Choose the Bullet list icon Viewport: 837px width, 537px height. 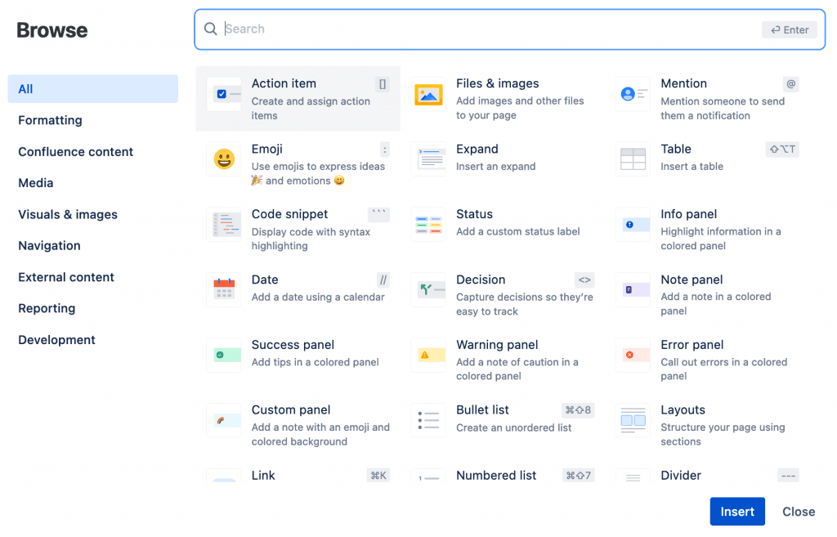tap(428, 420)
